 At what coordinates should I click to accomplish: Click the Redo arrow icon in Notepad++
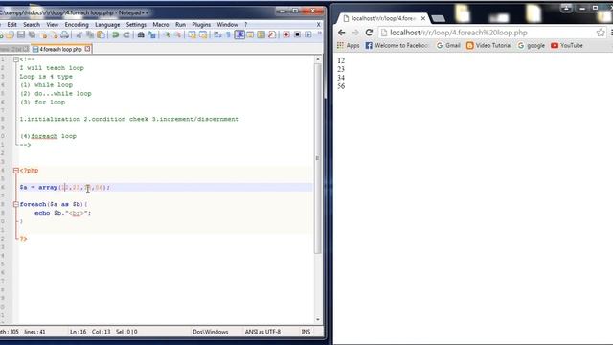[126, 34]
